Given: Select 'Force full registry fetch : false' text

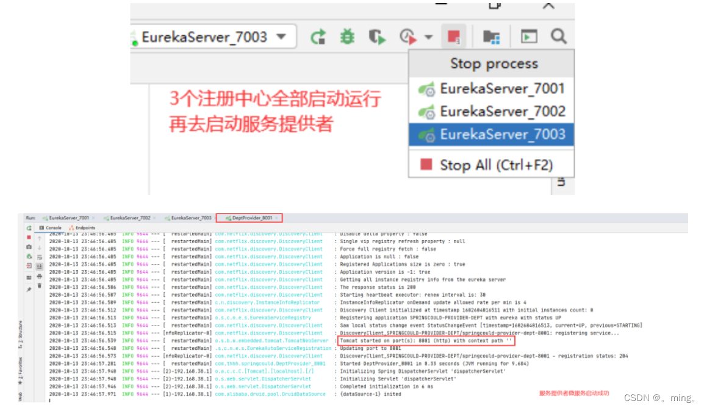Looking at the screenshot, I should 388,249.
